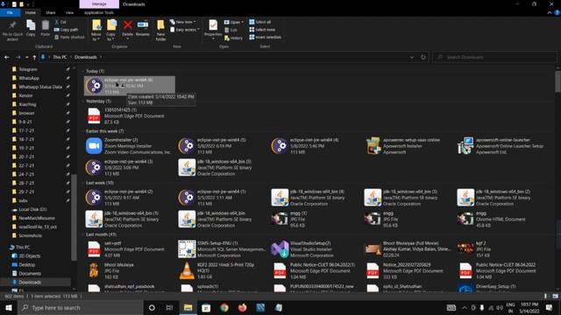This screenshot has height=315, width=561.
Task: Click the Manage contextual tab
Action: click(x=99, y=4)
